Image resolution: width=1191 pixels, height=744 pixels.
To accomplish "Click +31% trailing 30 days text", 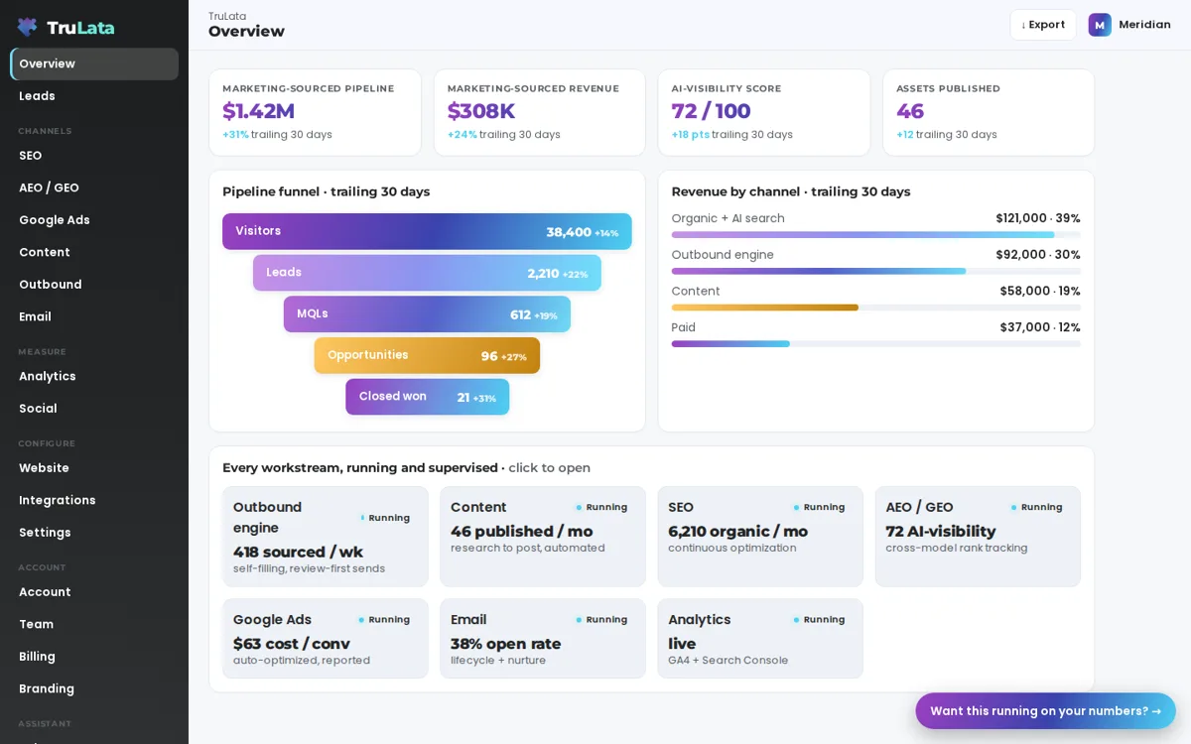I will coord(277,135).
